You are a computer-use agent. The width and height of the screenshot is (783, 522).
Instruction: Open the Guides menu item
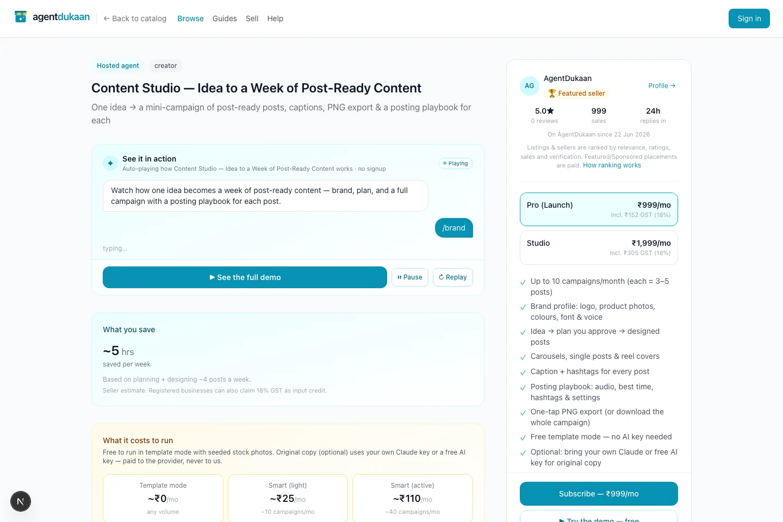tap(225, 18)
